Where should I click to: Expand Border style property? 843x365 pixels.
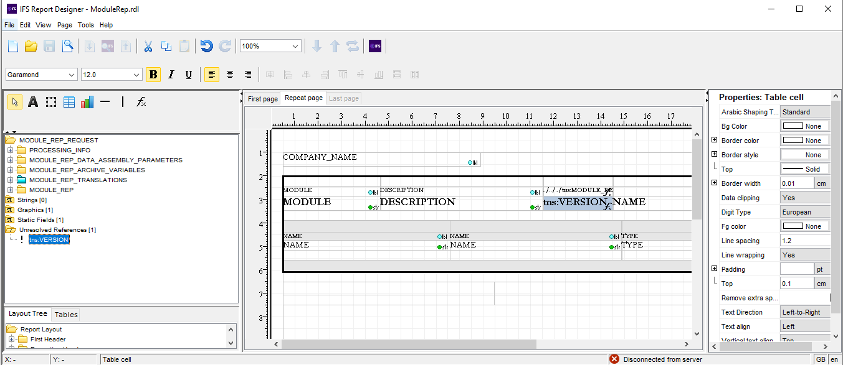point(715,155)
